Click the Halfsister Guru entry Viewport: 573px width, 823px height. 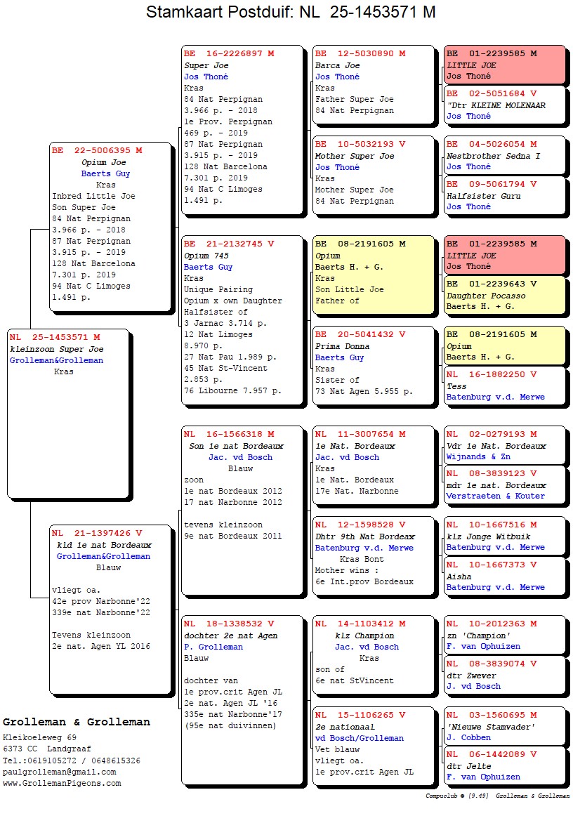[504, 195]
